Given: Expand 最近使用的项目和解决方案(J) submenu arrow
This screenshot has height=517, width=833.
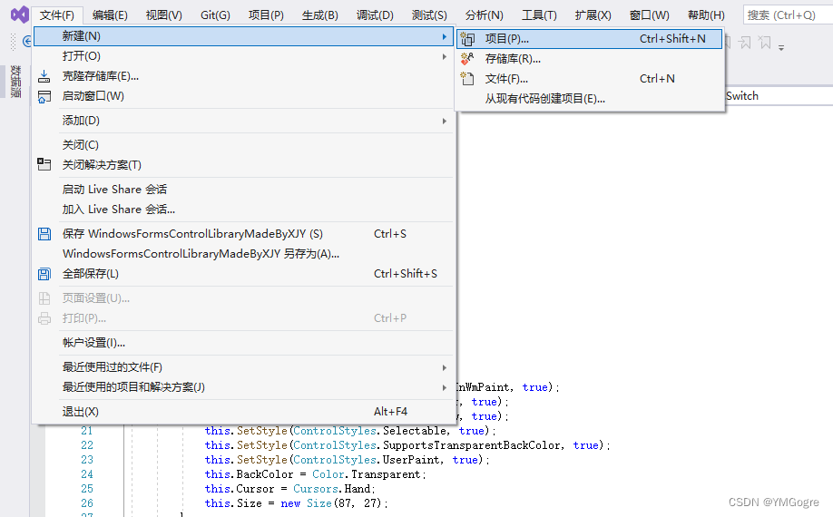Looking at the screenshot, I should tap(444, 387).
